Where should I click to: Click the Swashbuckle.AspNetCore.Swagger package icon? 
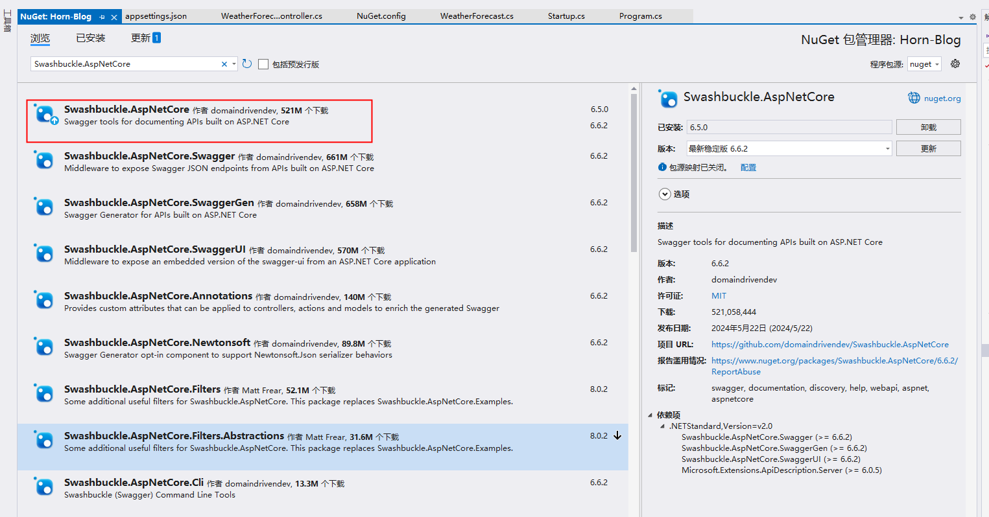click(45, 161)
